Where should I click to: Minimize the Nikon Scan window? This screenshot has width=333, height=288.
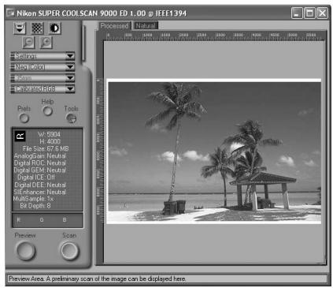297,13
